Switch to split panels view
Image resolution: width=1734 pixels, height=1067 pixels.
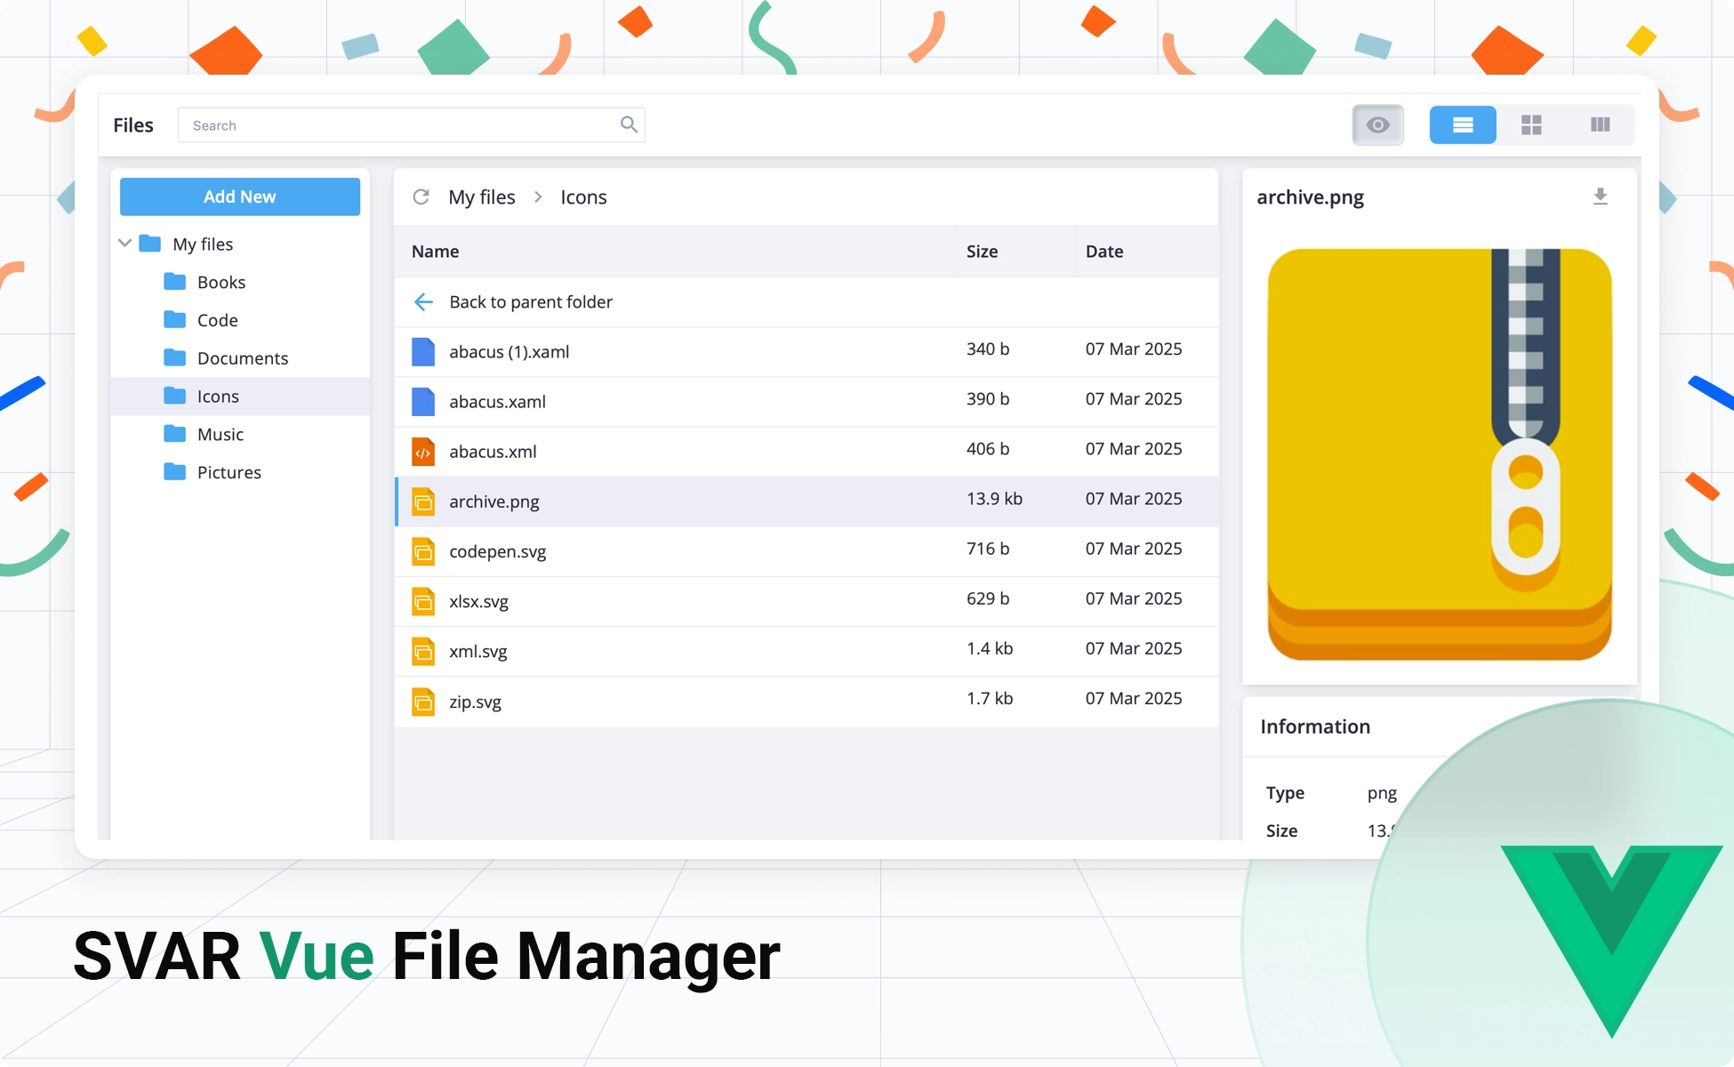coord(1600,124)
